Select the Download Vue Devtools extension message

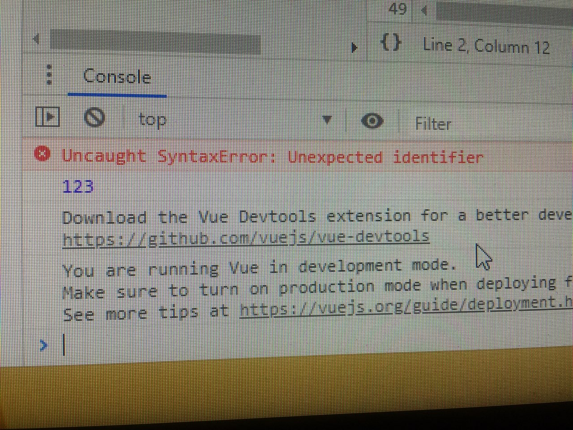click(317, 217)
